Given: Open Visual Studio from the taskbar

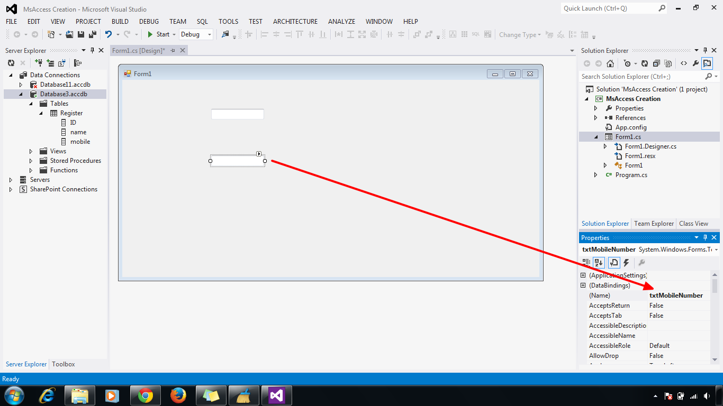Looking at the screenshot, I should click(276, 395).
